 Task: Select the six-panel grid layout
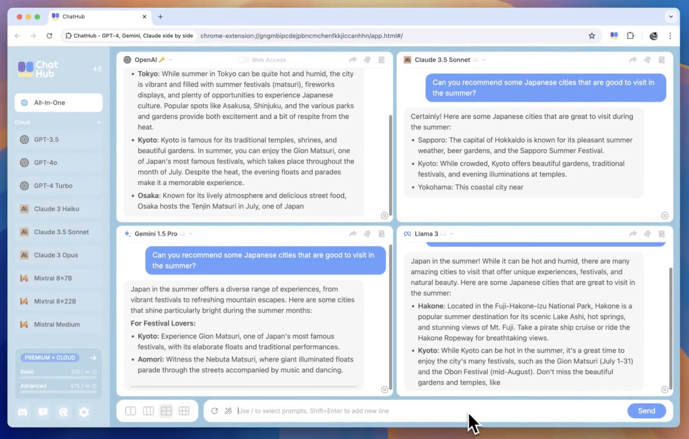pos(184,411)
